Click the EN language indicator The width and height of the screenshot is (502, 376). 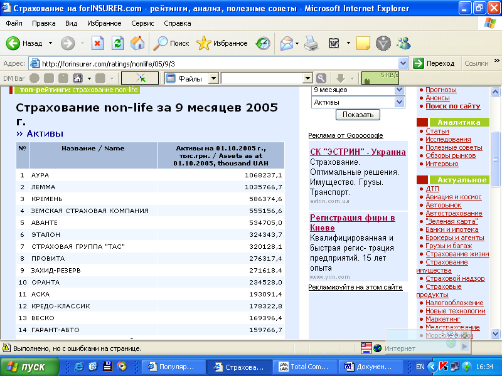coord(420,367)
